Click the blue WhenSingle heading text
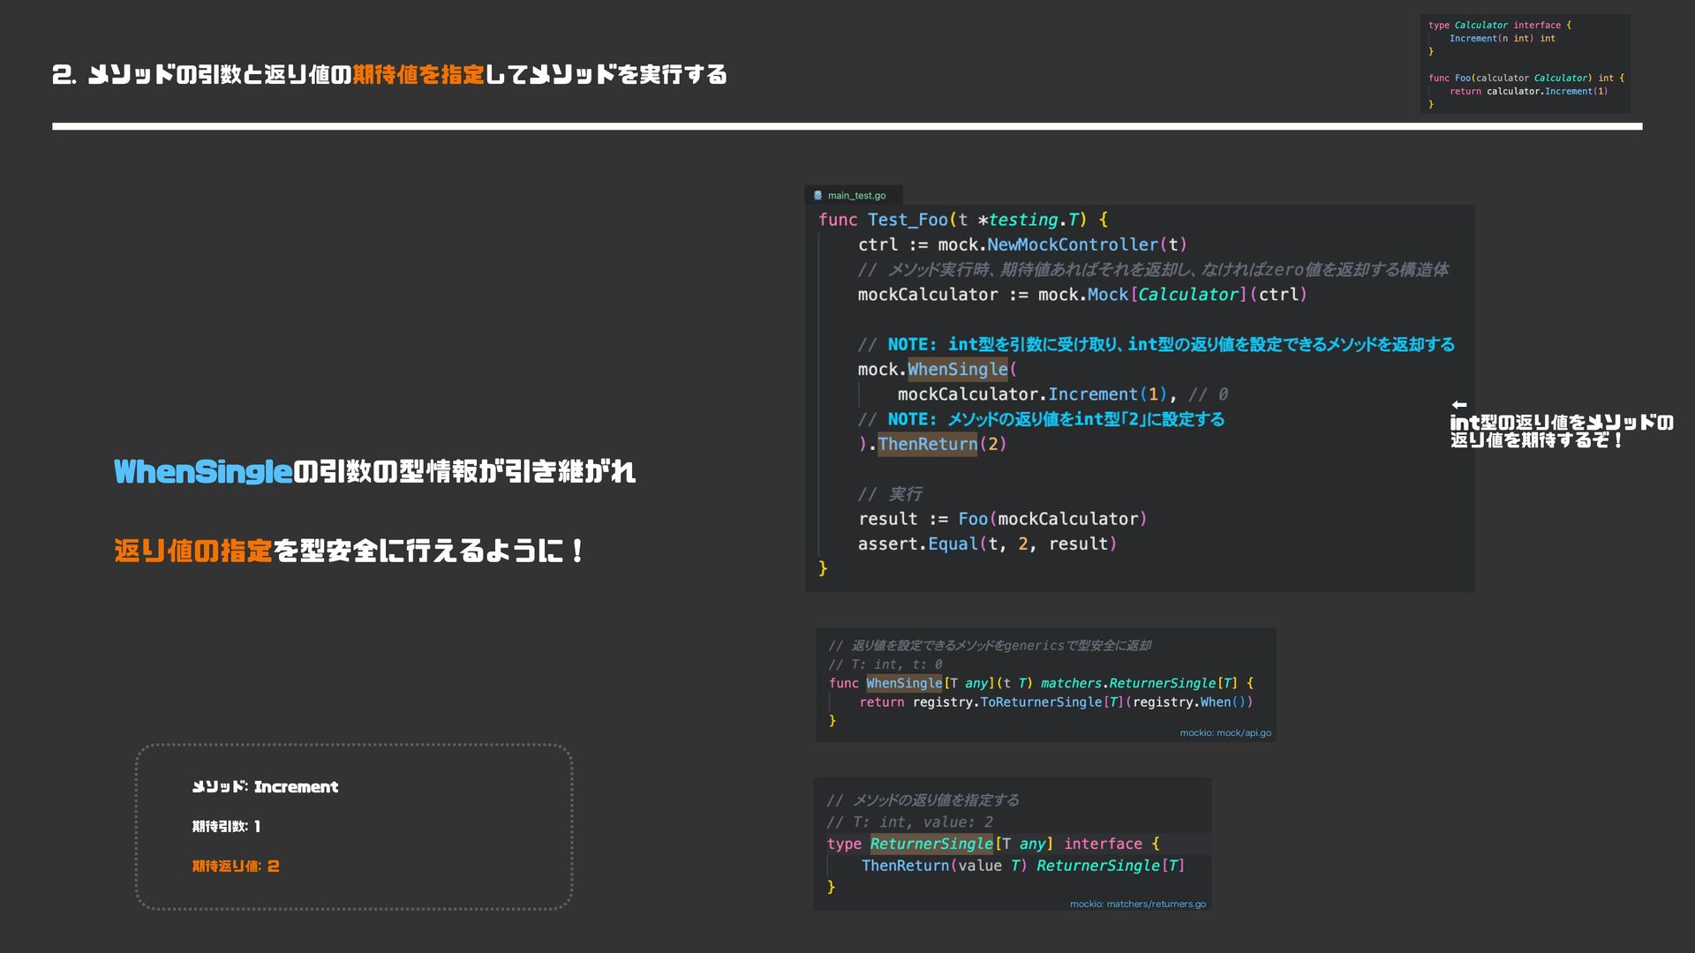 click(203, 472)
